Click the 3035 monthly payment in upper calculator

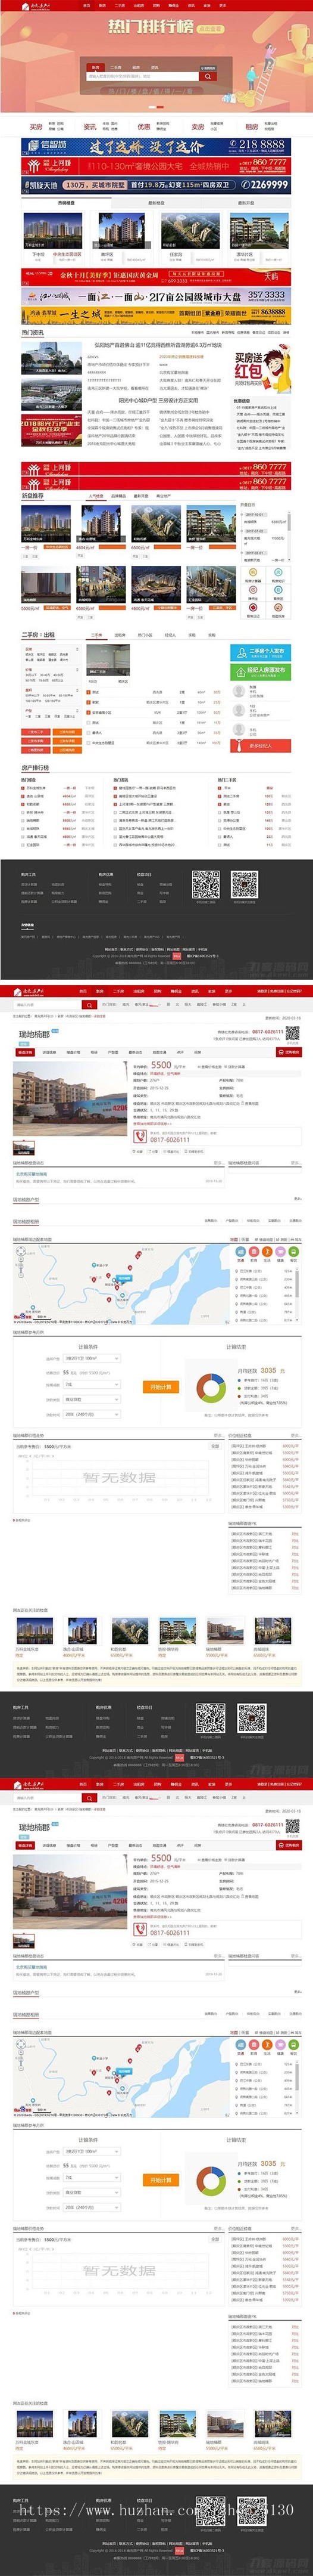point(268,1371)
